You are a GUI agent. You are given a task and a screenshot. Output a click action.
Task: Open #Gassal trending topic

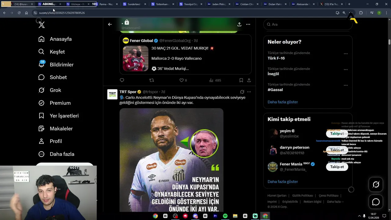pos(275,90)
